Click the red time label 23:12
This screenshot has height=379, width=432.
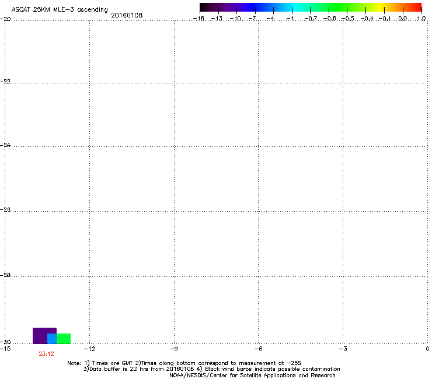coord(46,354)
